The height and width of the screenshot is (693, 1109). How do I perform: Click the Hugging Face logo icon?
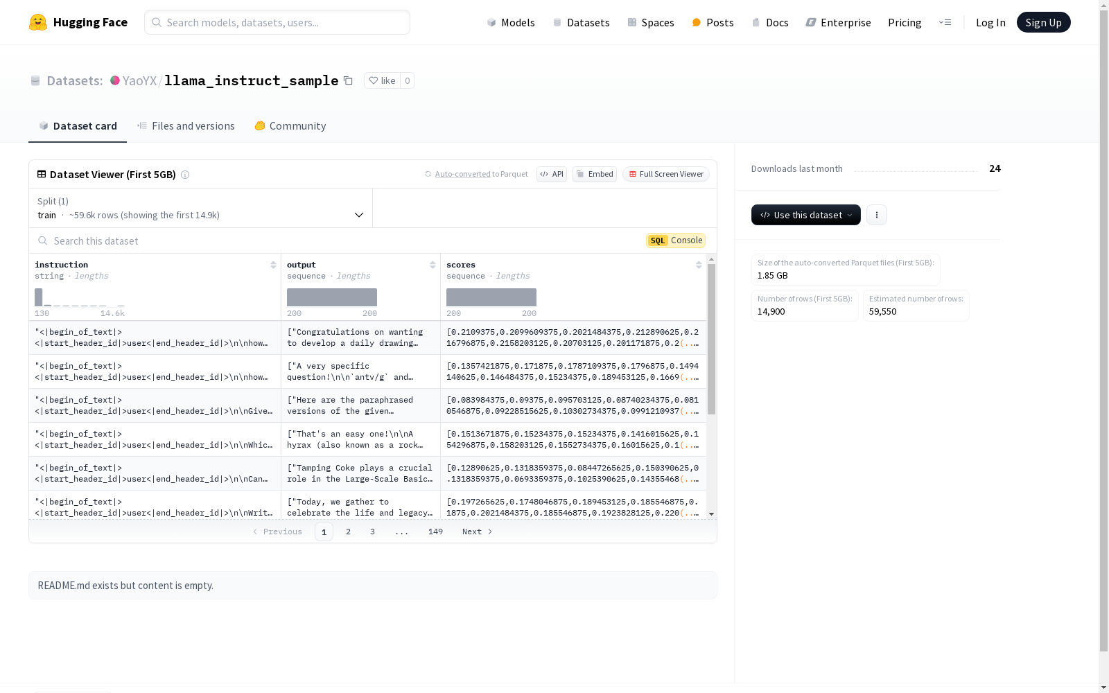click(x=38, y=22)
